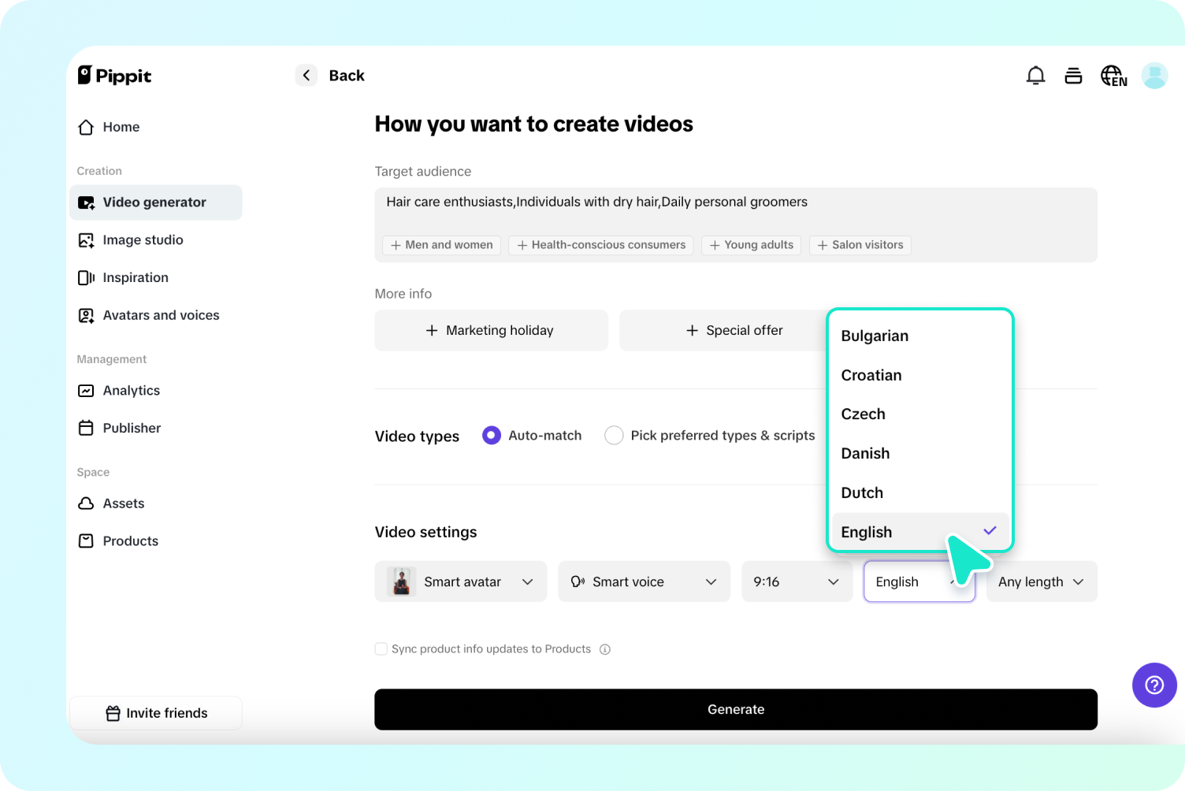This screenshot has height=791, width=1185.
Task: Click the Back arrow icon
Action: pos(306,76)
